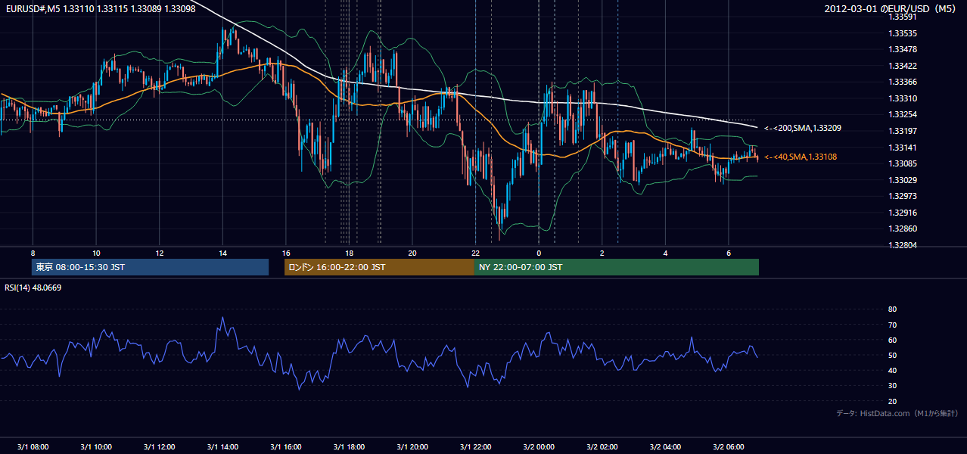Click the RSI(14) 48.0669 indicator label

(x=33, y=288)
